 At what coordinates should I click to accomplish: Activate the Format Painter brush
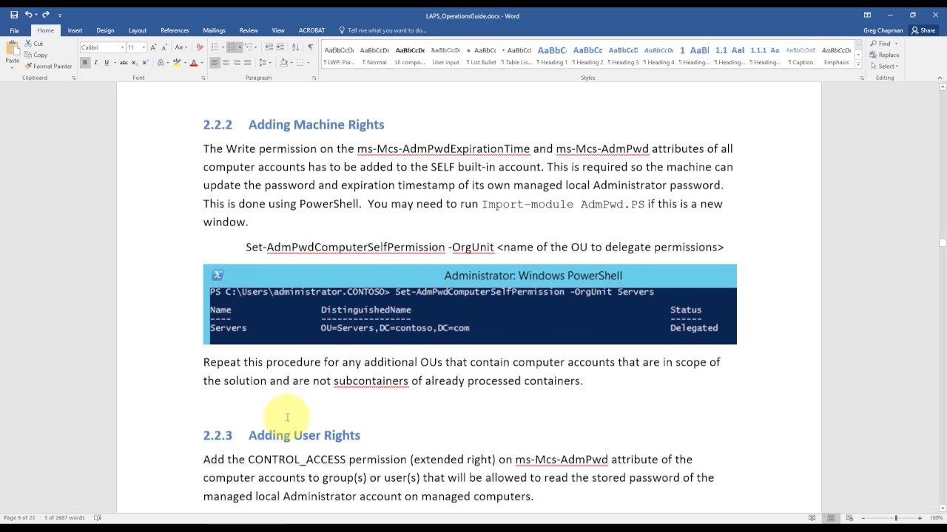point(49,66)
